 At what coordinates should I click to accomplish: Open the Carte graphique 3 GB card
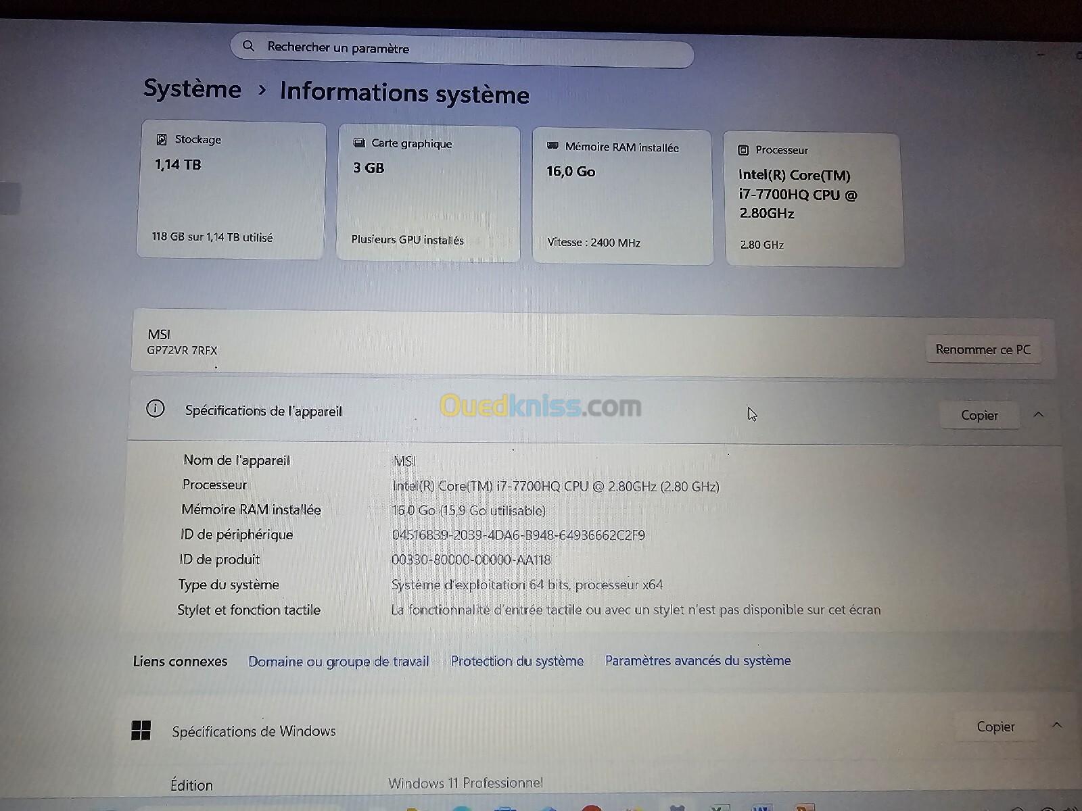tap(429, 194)
